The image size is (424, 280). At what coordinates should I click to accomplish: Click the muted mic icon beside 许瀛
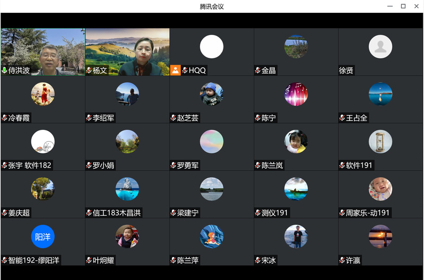(342, 260)
